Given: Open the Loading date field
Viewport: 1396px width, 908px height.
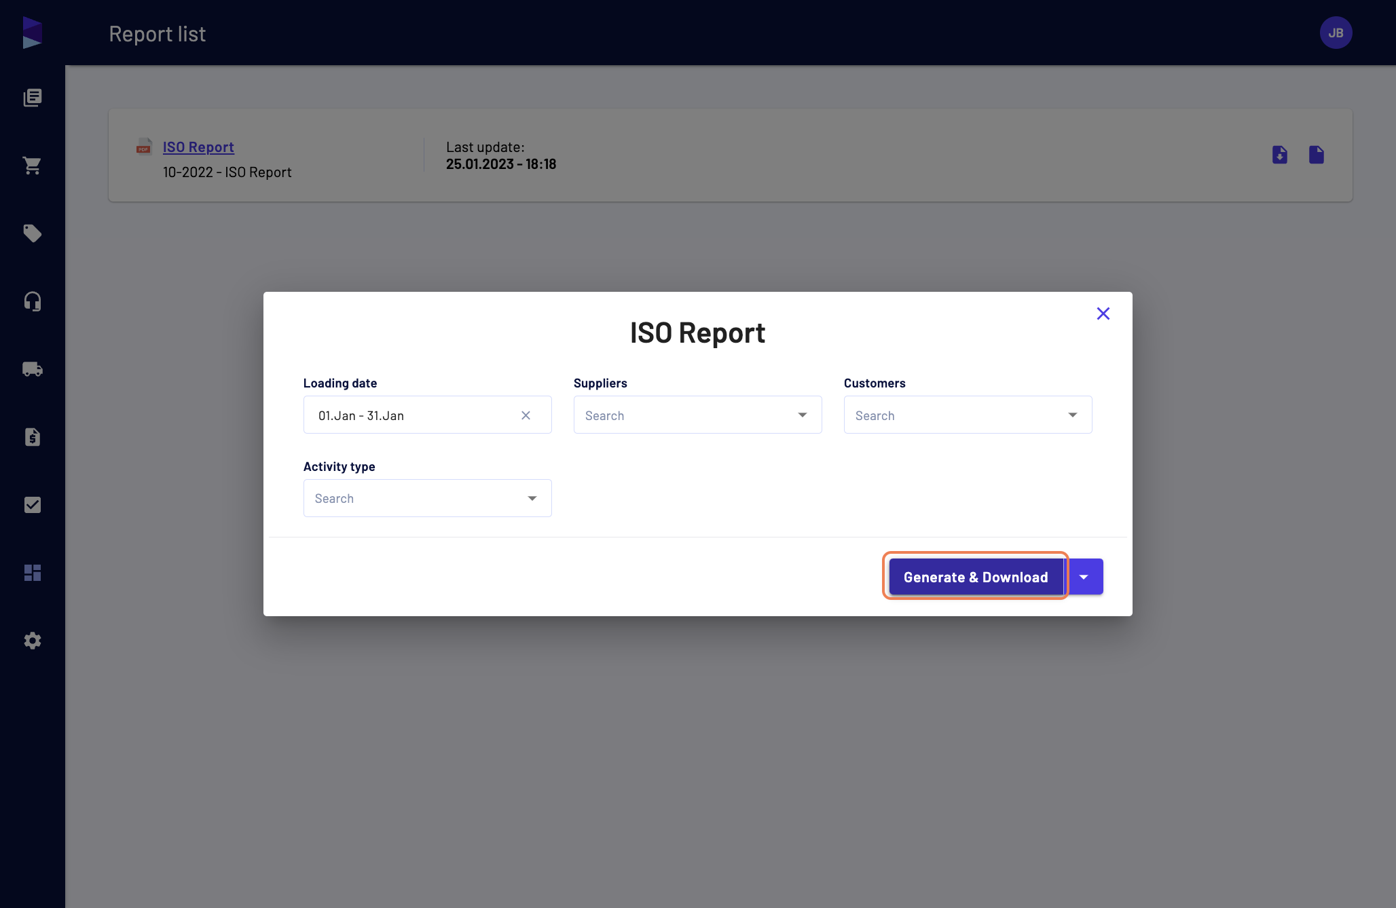Looking at the screenshot, I should (427, 415).
